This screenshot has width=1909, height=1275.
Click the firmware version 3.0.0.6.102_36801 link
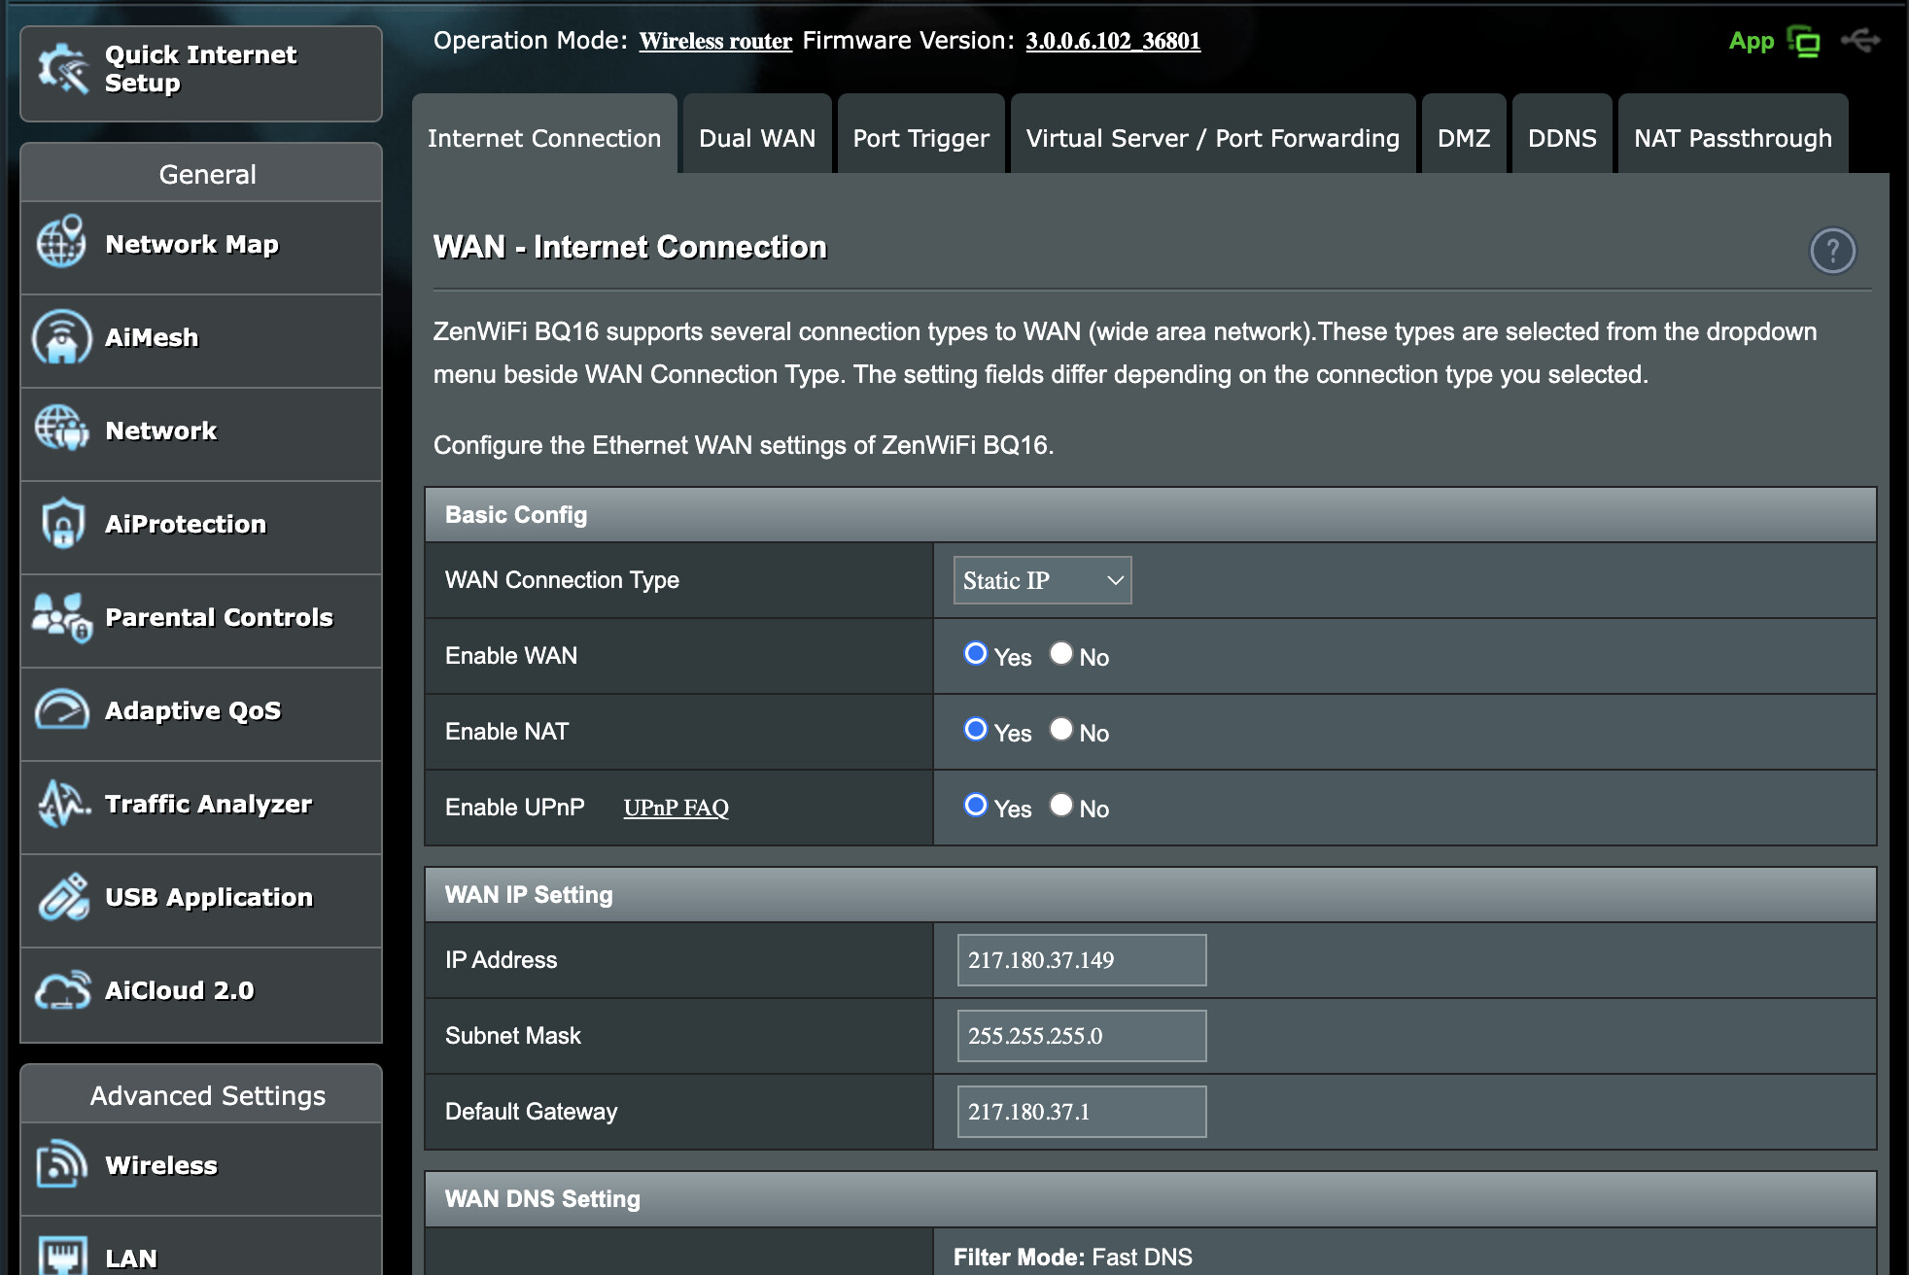click(1113, 41)
